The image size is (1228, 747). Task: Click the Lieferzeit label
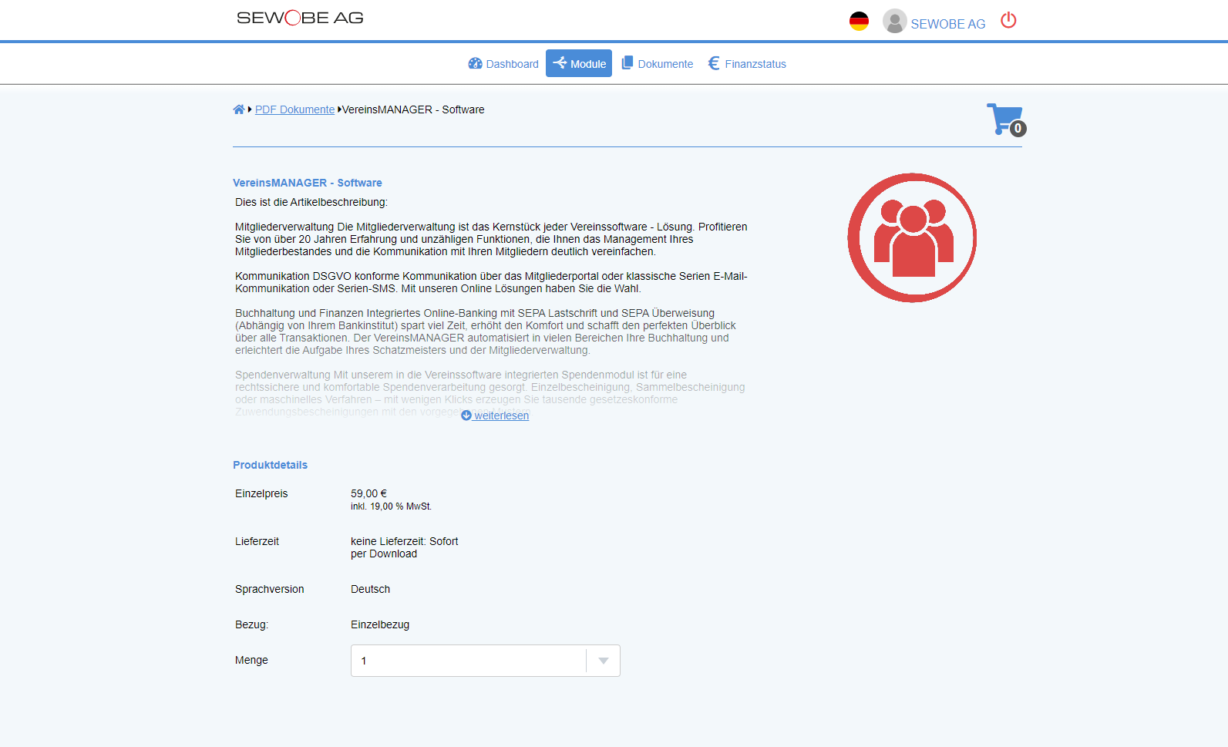point(257,541)
